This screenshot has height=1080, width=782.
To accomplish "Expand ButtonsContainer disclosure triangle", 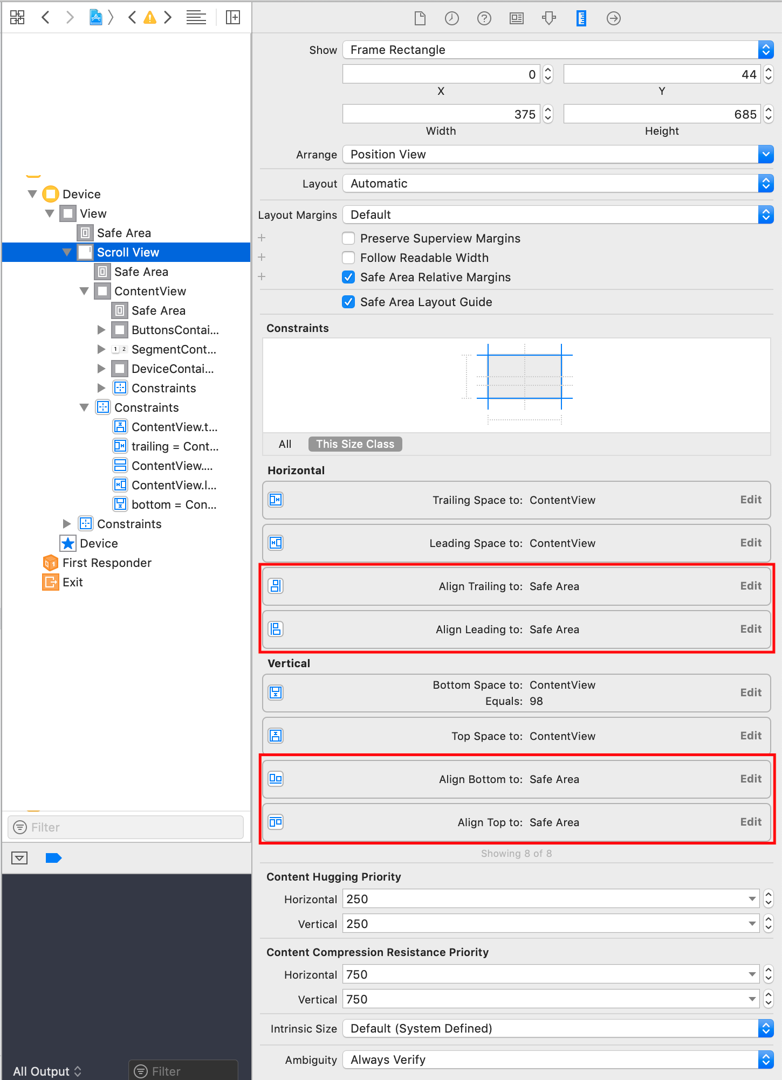I will coord(101,330).
